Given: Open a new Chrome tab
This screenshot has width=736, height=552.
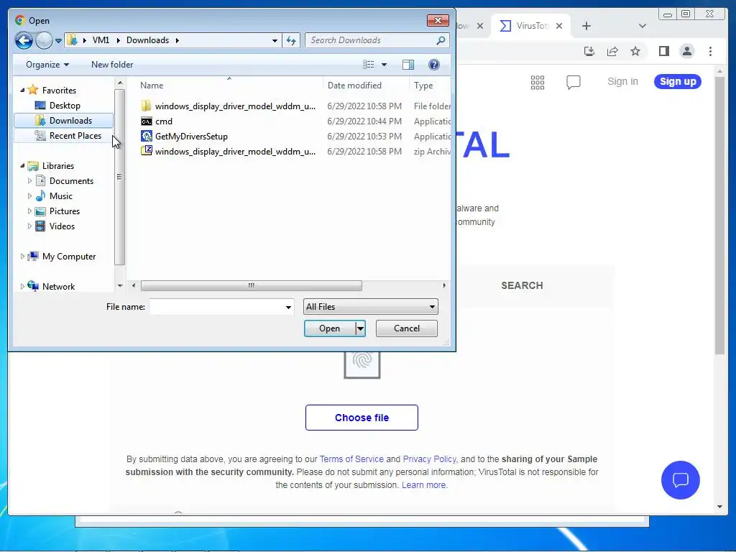Looking at the screenshot, I should coord(586,26).
